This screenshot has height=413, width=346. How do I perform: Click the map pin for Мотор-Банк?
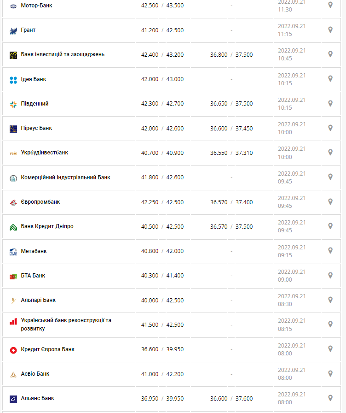click(330, 5)
